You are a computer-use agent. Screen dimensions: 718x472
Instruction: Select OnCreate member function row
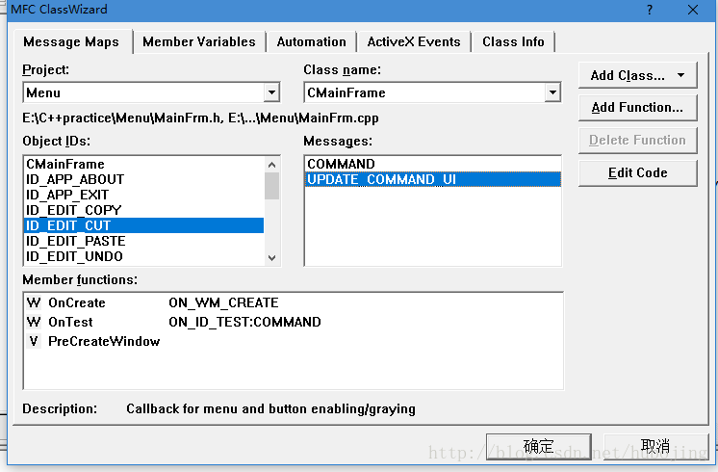point(293,302)
